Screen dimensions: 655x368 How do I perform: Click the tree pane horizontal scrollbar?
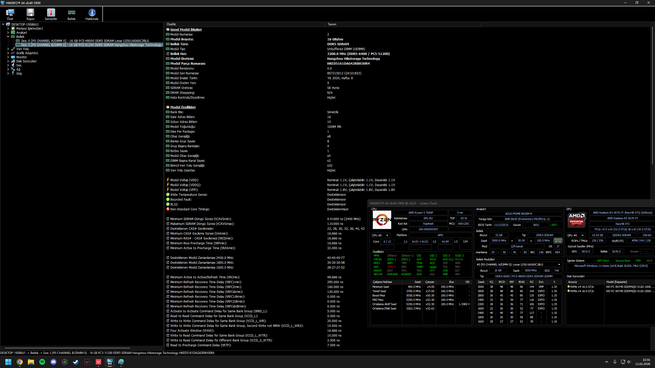pyautogui.click(x=67, y=348)
